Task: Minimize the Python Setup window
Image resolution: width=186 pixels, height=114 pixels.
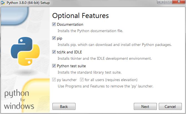Action: (161, 2)
